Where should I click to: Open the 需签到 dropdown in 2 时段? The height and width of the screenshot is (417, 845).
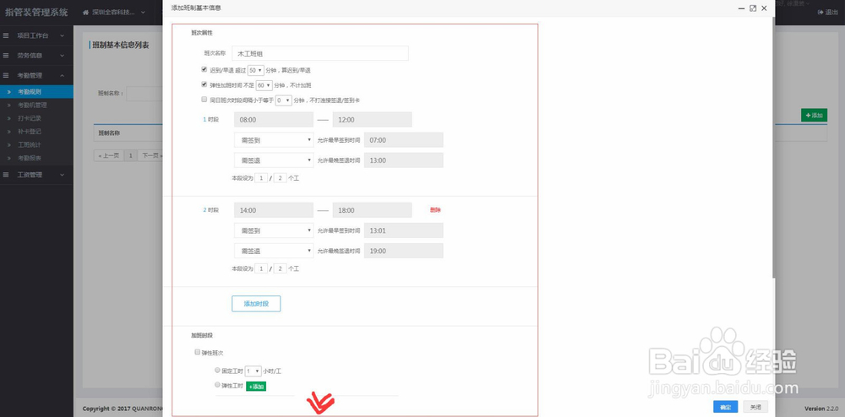pyautogui.click(x=274, y=230)
